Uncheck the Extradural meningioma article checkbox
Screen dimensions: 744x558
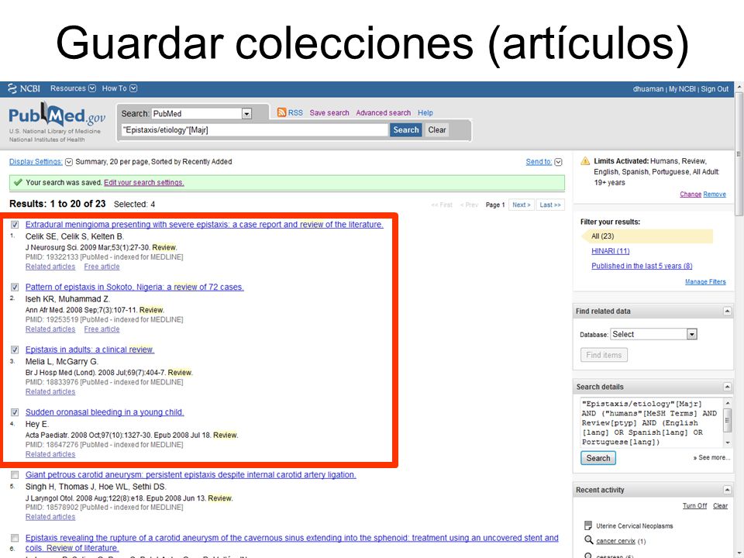click(15, 225)
